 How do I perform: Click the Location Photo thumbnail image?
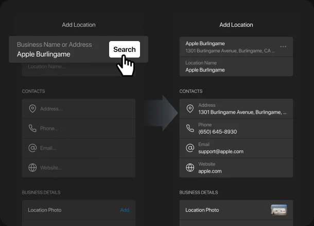click(x=278, y=210)
